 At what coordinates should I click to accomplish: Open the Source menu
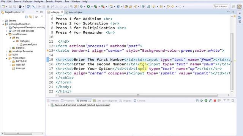point(17,2)
